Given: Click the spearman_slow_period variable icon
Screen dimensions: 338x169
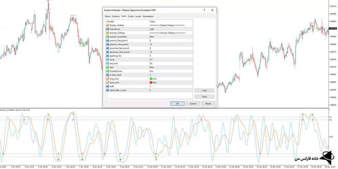Looking at the screenshot, I should [x=107, y=52].
